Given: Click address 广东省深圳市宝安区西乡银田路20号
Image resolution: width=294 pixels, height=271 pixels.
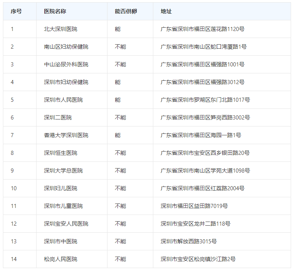Looking at the screenshot, I should point(205,153).
